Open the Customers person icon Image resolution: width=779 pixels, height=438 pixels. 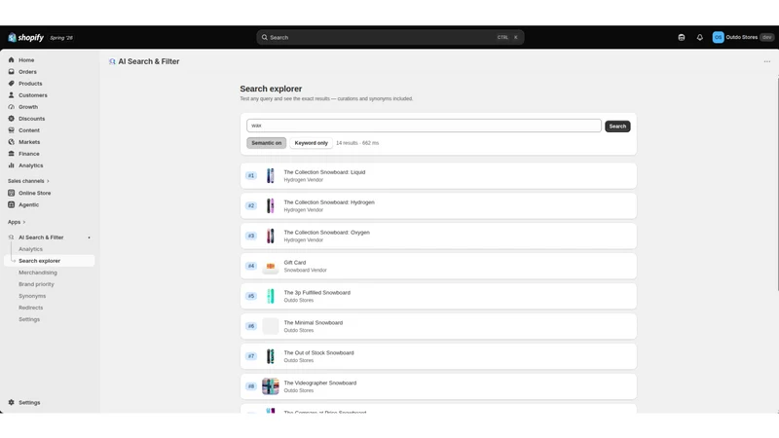point(12,94)
